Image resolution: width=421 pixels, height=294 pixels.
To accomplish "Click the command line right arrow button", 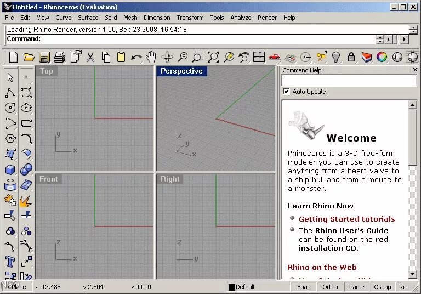I will point(405,39).
